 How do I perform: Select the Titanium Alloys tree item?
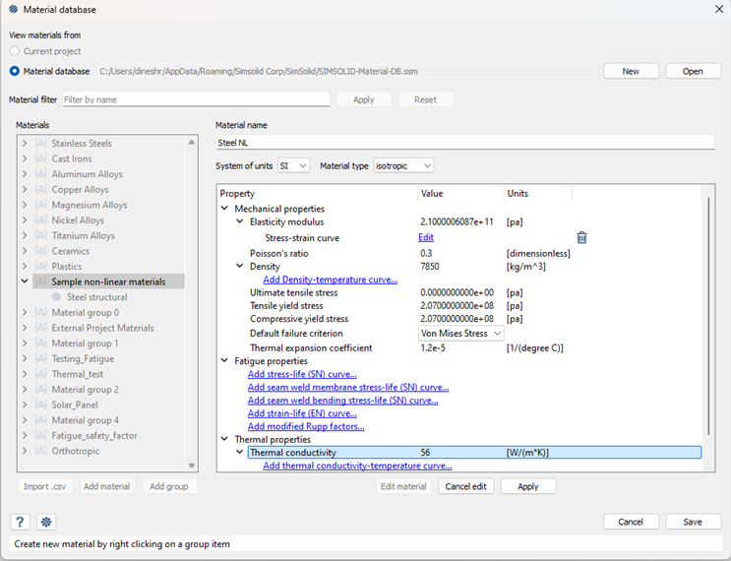(83, 236)
